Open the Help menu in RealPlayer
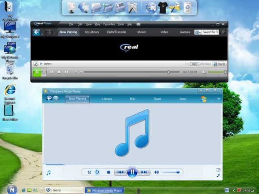Screen dimensions: 259x194 point(129,24)
